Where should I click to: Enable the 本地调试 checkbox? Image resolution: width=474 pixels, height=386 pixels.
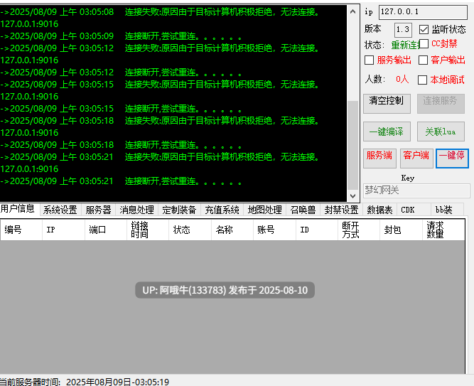pos(422,80)
